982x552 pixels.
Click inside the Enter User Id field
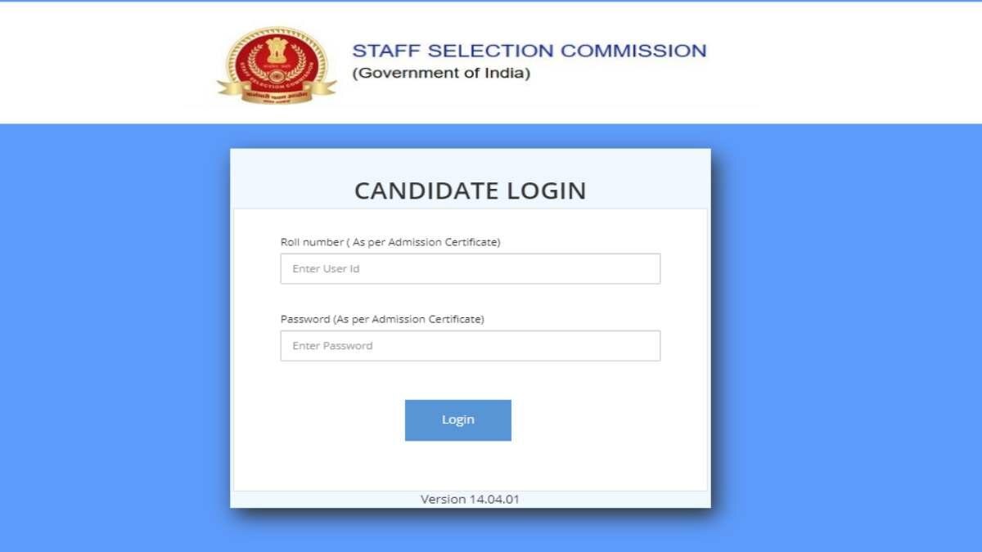(x=471, y=268)
